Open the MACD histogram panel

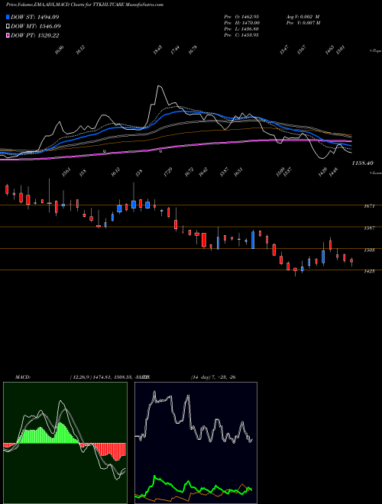(x=65, y=443)
